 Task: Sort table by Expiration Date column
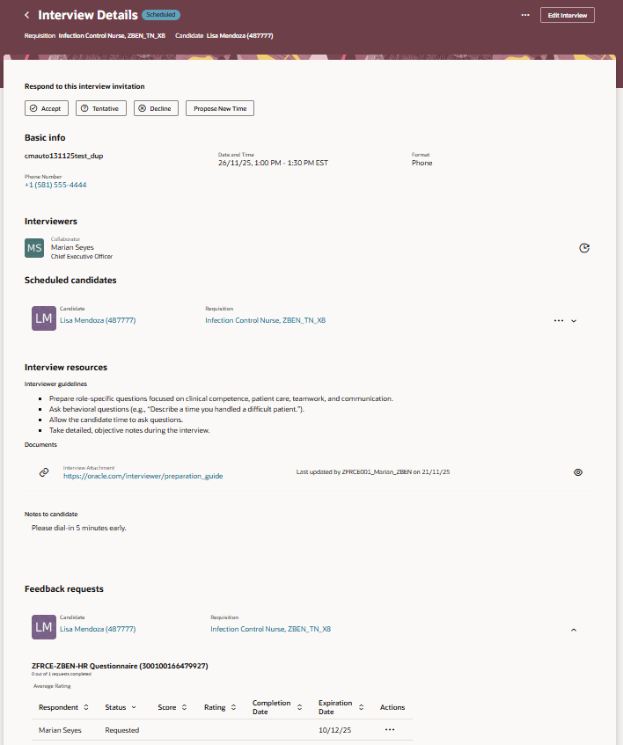click(361, 707)
